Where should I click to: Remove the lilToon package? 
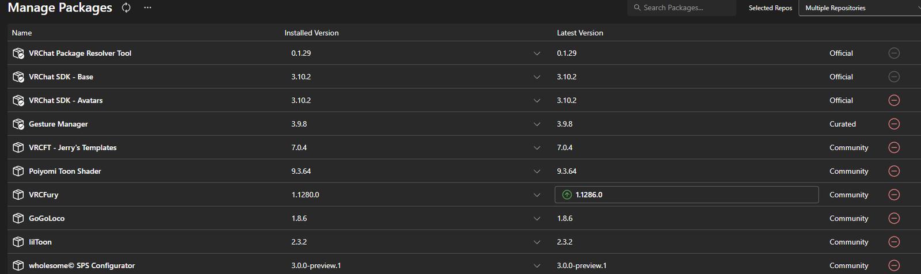(894, 242)
